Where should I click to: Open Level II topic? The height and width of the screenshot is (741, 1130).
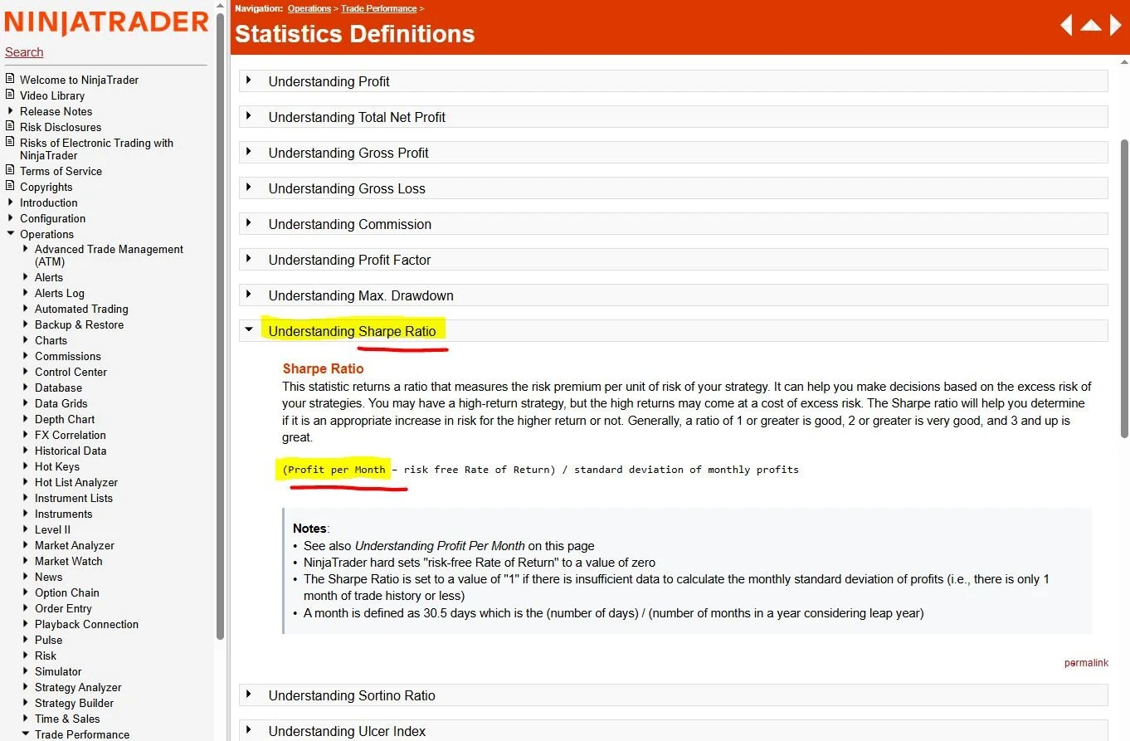(52, 529)
